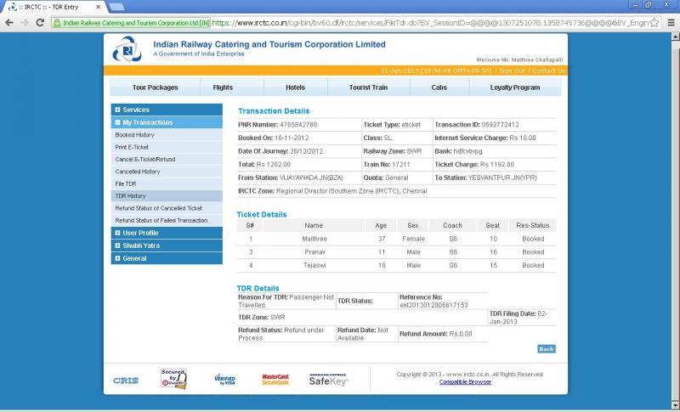Open Booked History in sidebar
This screenshot has height=412, width=680.
click(167, 135)
